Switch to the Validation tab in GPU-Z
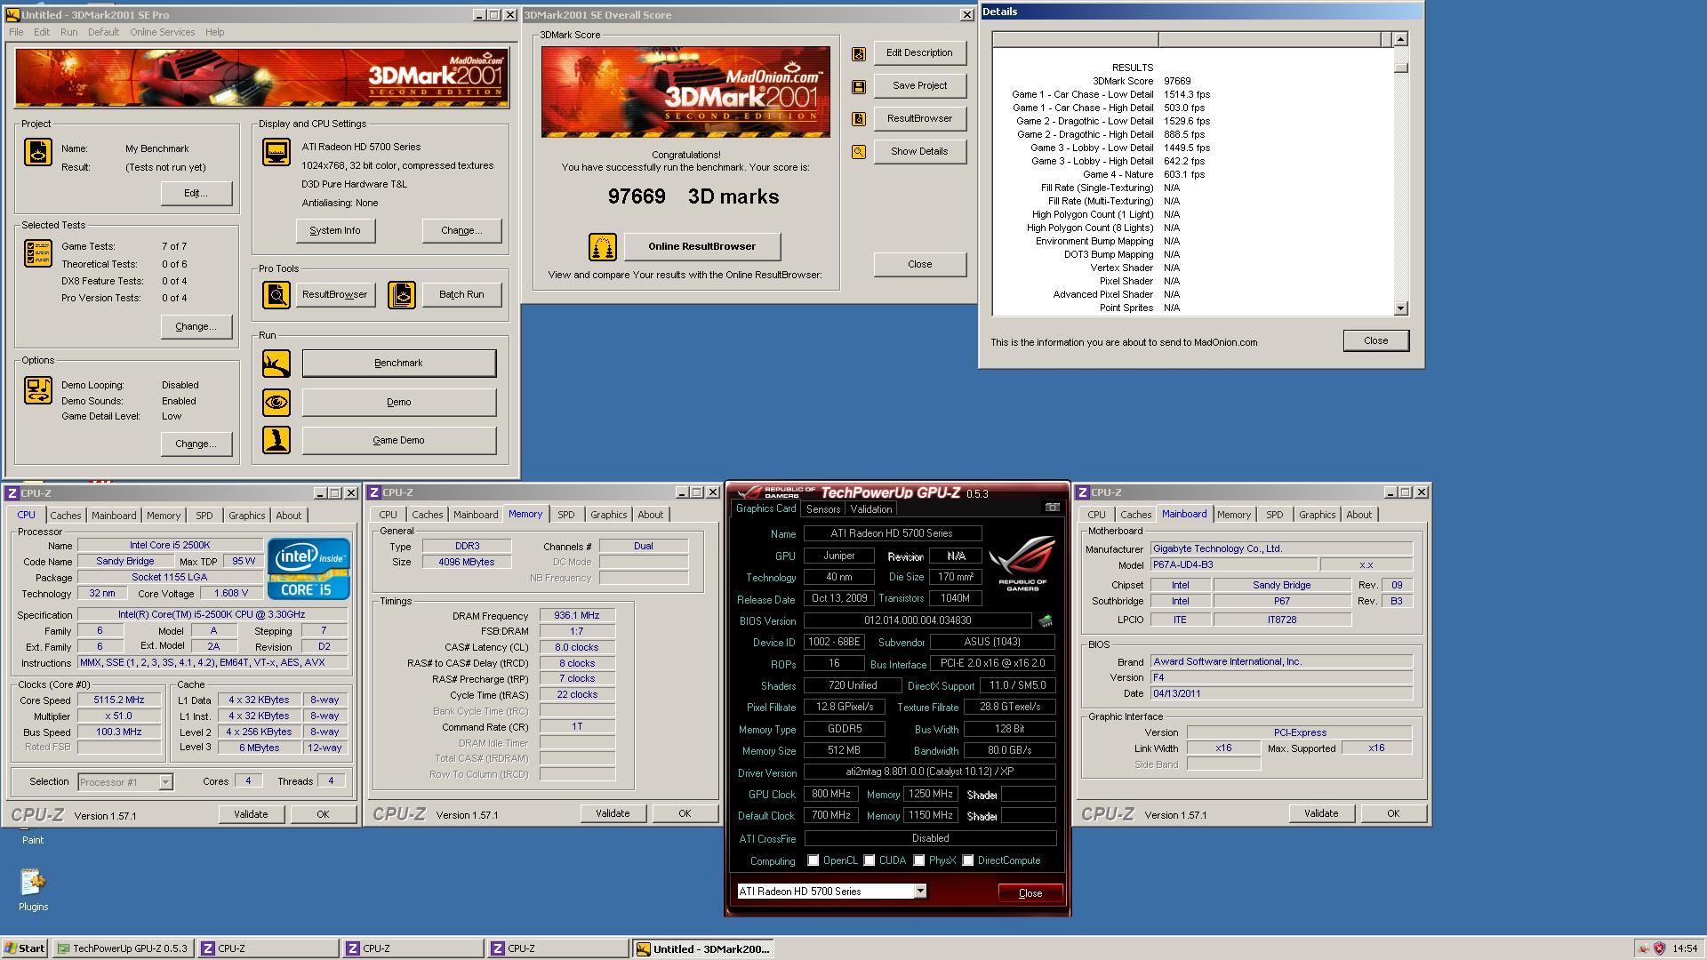Screen dimensions: 1707x960 coord(870,509)
